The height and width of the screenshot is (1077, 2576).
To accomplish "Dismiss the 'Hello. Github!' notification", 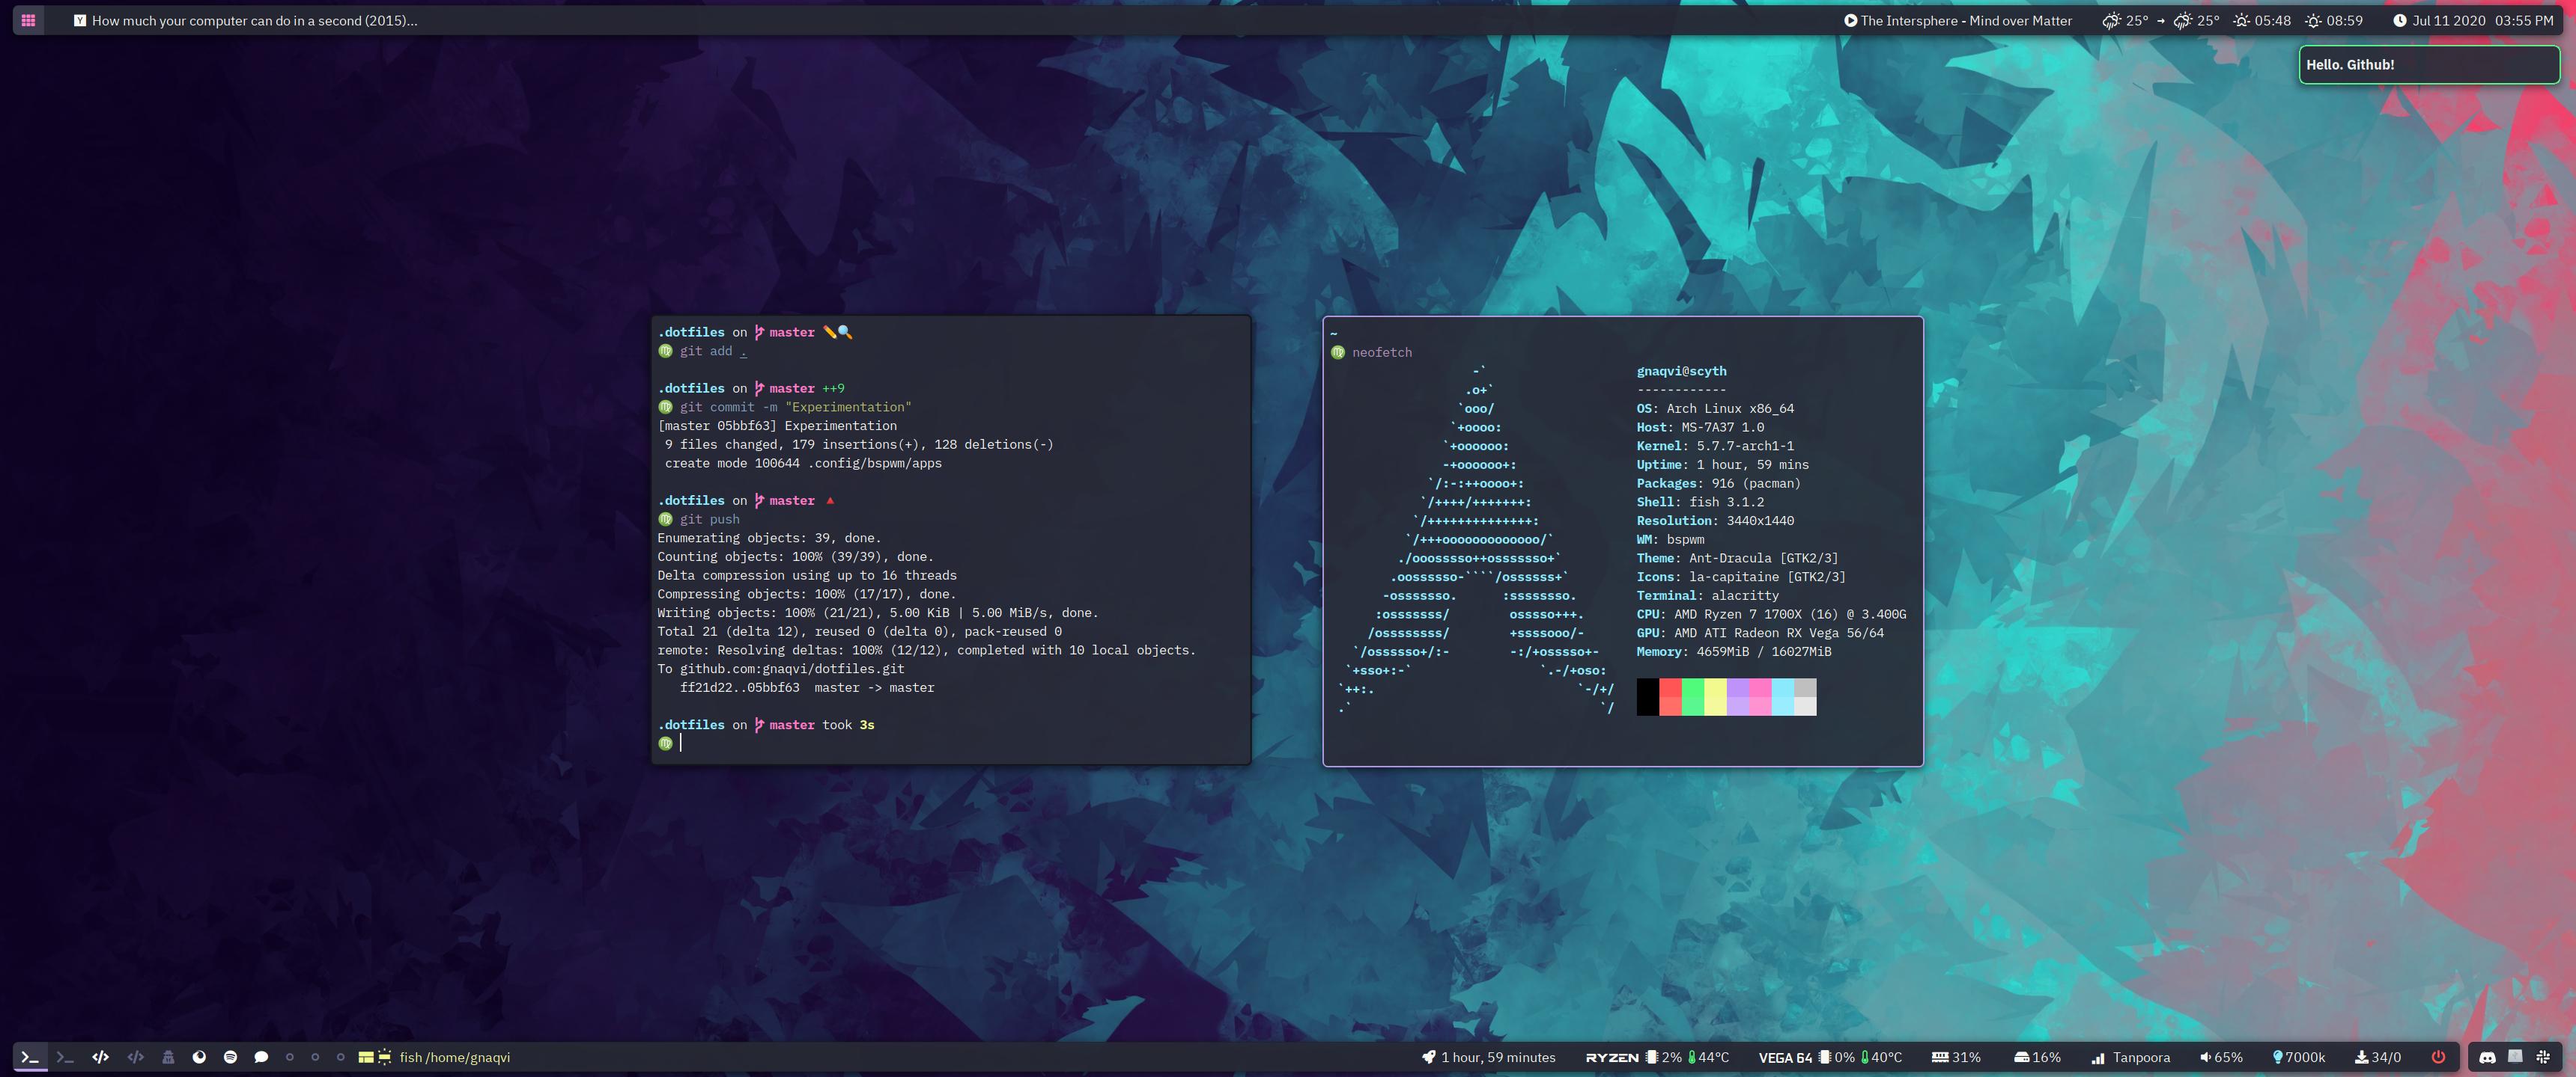I will 2429,65.
